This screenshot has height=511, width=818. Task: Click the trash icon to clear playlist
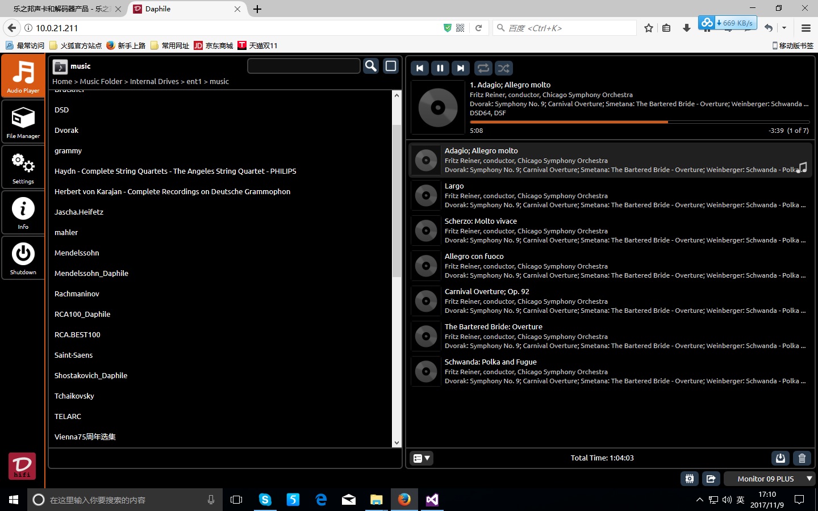(x=802, y=458)
